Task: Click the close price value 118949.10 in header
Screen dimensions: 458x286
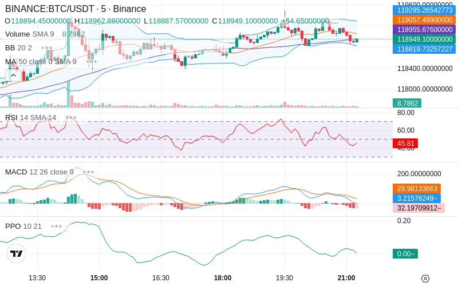Action: click(x=248, y=21)
